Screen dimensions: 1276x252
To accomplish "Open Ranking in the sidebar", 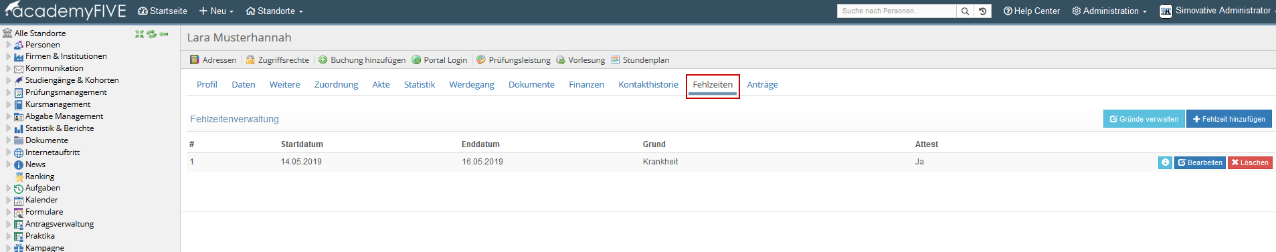I will point(39,176).
